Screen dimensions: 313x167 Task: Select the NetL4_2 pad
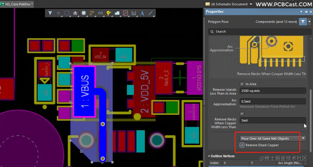(164, 78)
